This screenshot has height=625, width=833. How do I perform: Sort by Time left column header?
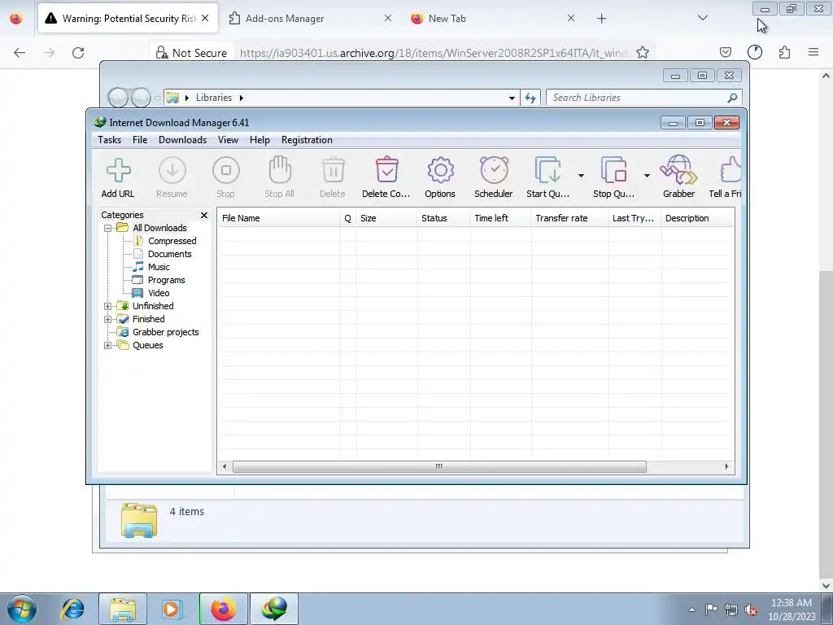[500, 218]
